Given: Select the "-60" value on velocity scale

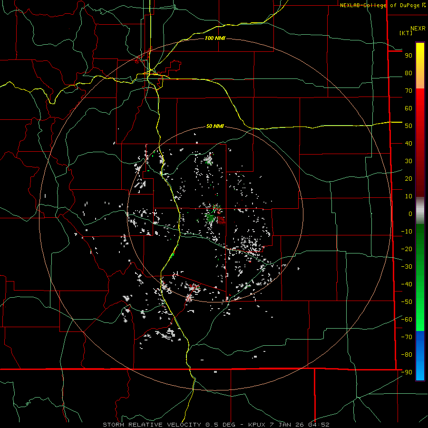Looking at the screenshot, I should pyautogui.click(x=407, y=320).
